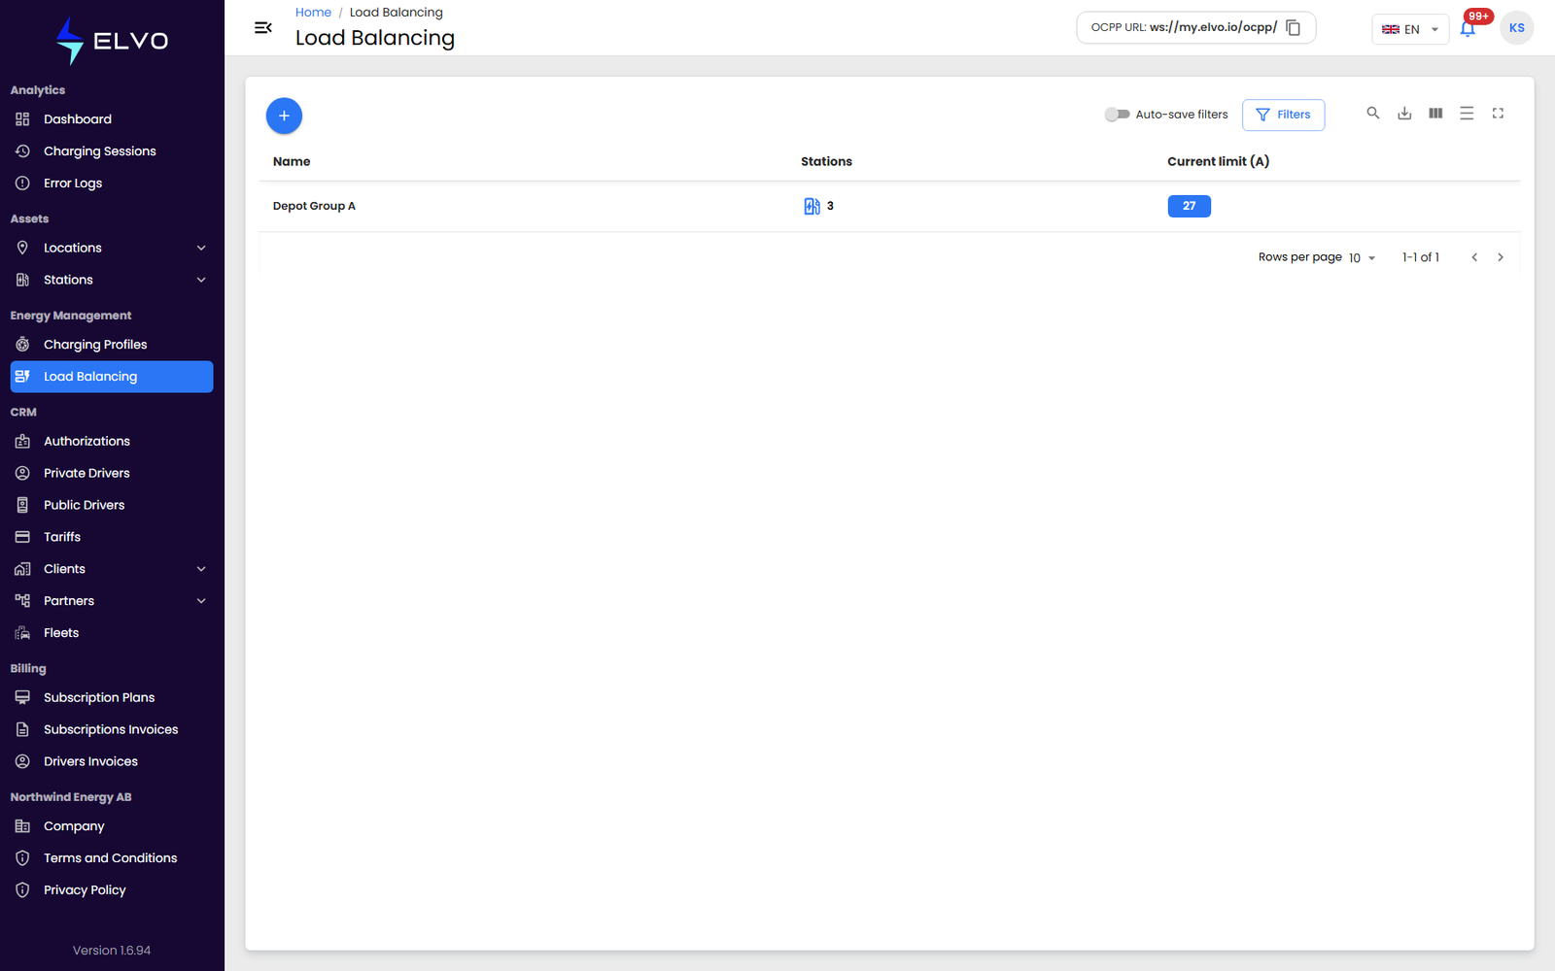Open Terms and Conditions

[112, 858]
